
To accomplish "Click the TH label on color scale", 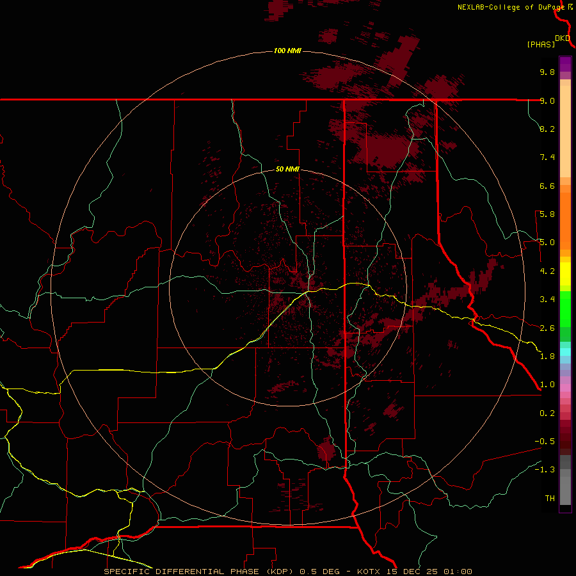I will [550, 498].
